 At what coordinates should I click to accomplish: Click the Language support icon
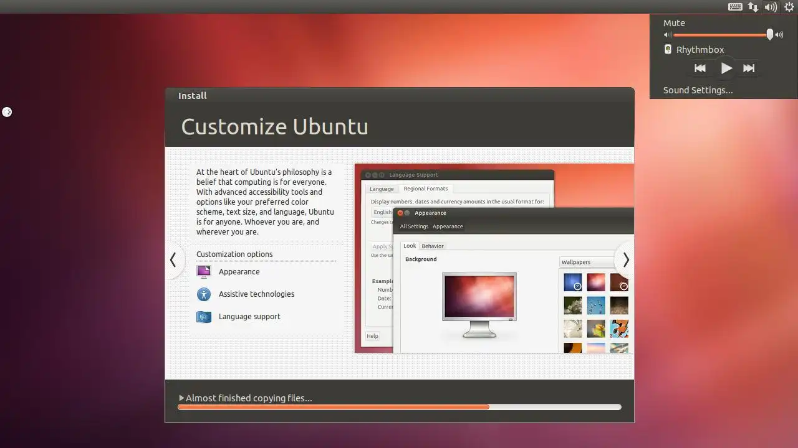click(204, 317)
